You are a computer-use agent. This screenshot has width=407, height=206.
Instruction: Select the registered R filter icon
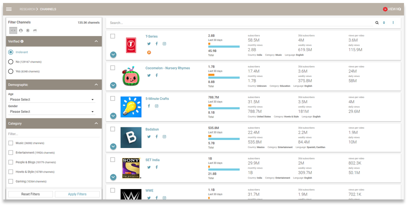[28, 30]
